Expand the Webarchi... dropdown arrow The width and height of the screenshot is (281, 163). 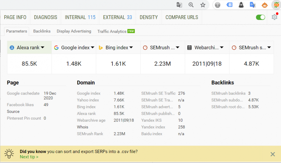pyautogui.click(x=222, y=48)
